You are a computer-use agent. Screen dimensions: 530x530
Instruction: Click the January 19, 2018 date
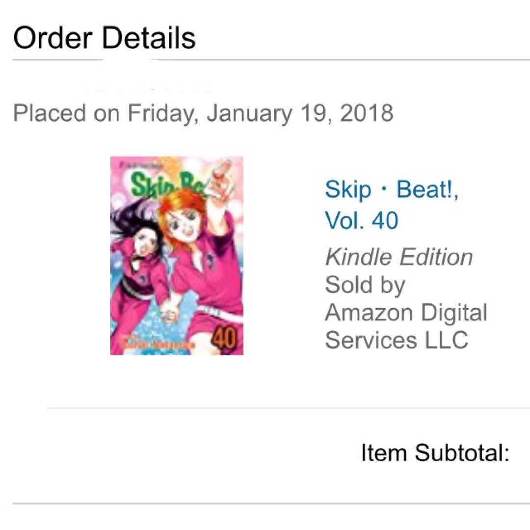coord(299,113)
